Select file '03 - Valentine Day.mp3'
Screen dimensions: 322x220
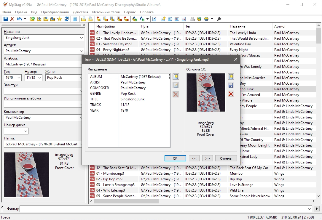114,44
